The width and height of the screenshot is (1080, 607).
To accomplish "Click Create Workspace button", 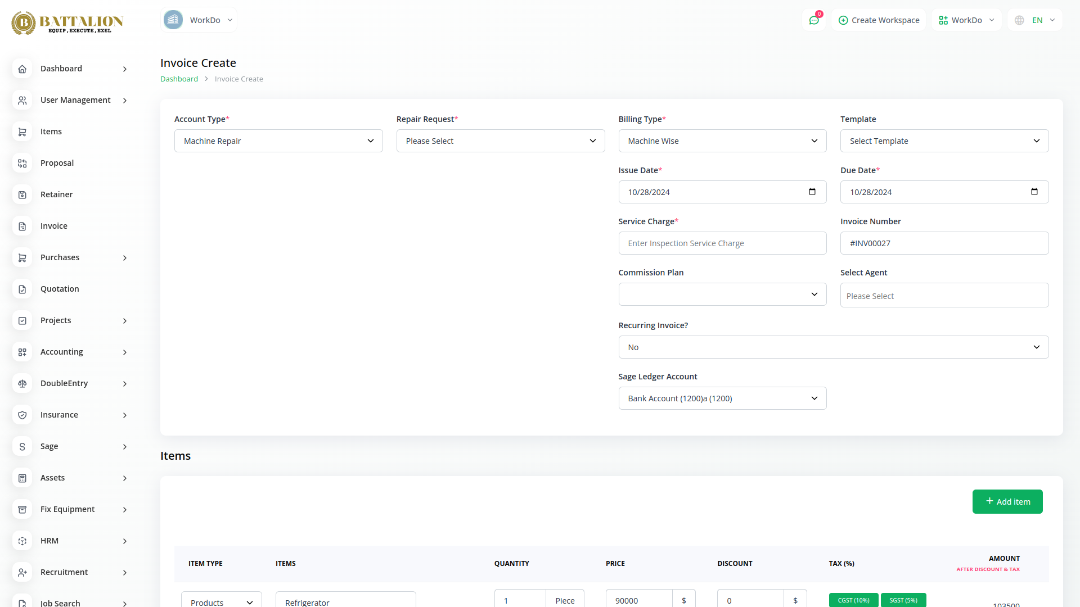I will pos(879,20).
